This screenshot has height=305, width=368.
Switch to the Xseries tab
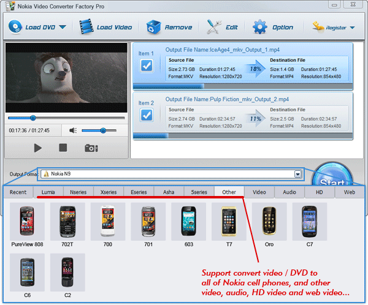(x=109, y=192)
